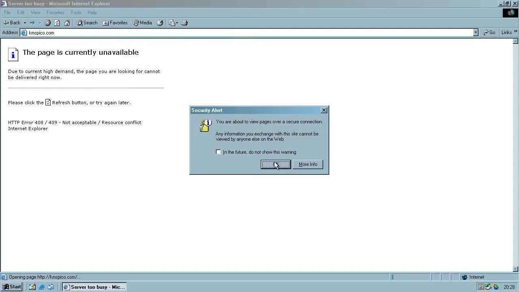
Task: Click the Forward arrow toolbar button
Action: point(32,23)
